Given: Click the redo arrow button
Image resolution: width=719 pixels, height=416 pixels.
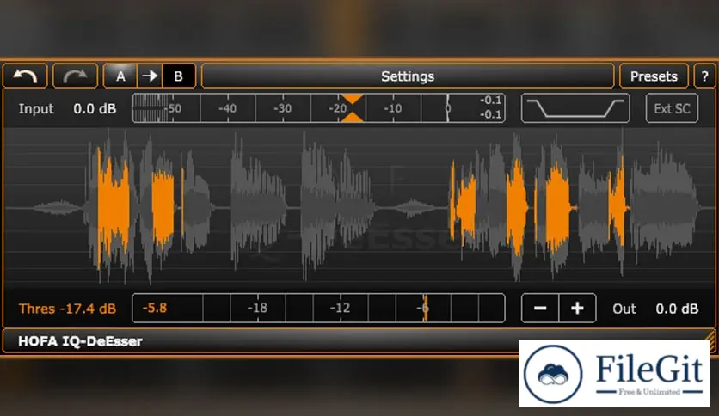Looking at the screenshot, I should (75, 76).
